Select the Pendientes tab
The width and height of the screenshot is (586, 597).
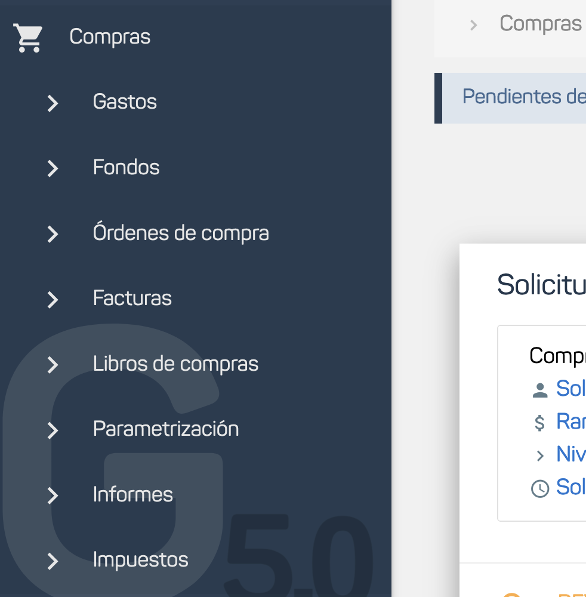(523, 97)
